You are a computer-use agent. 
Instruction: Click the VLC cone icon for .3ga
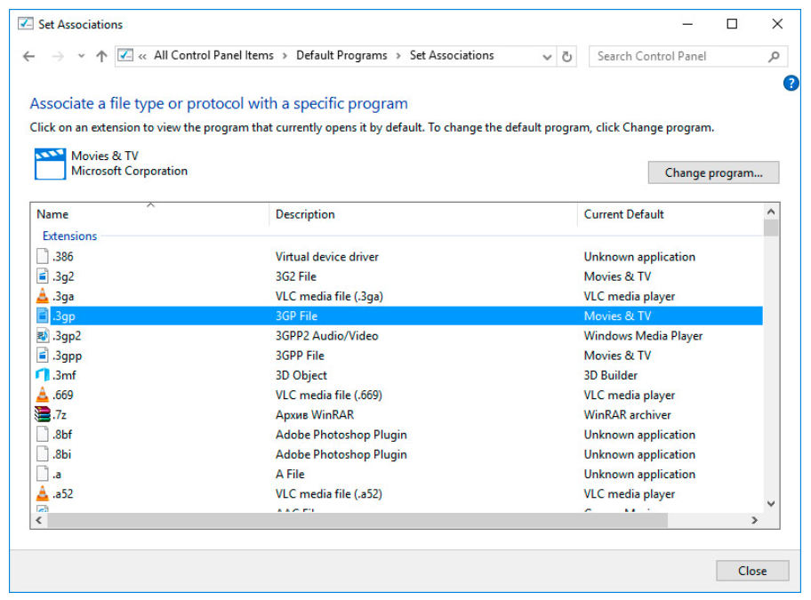coord(42,296)
